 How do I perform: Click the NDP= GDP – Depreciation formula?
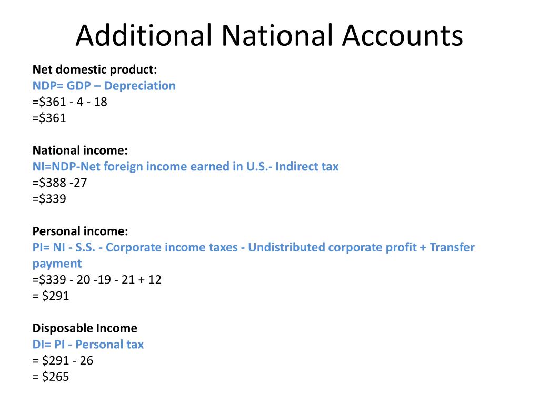point(104,86)
